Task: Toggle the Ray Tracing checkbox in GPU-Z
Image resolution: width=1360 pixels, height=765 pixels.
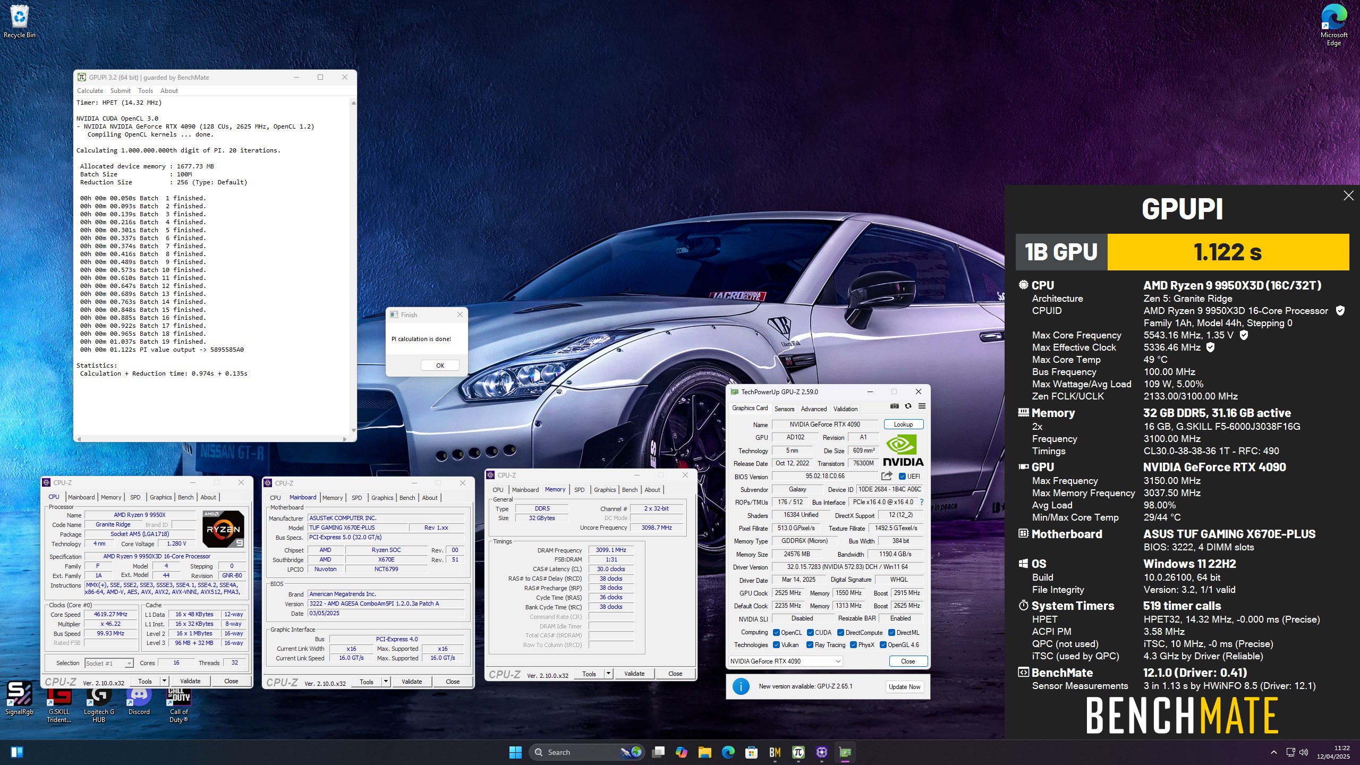Action: pyautogui.click(x=810, y=645)
